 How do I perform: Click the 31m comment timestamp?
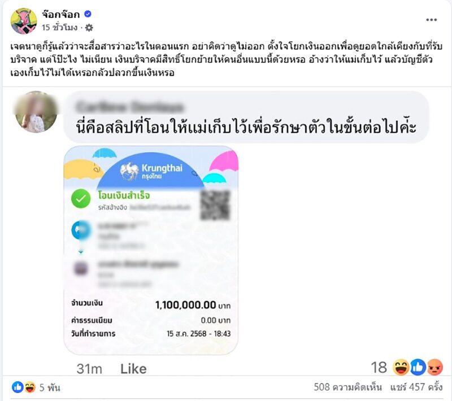coord(89,368)
